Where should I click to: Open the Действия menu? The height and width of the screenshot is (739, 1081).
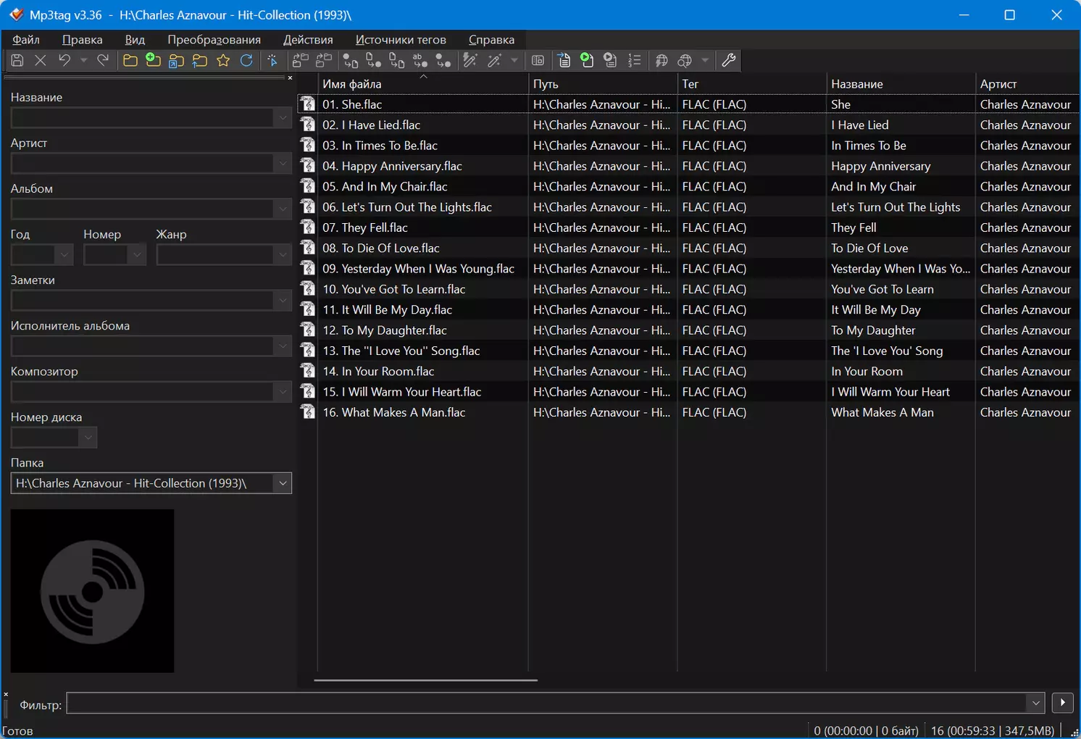pos(308,40)
